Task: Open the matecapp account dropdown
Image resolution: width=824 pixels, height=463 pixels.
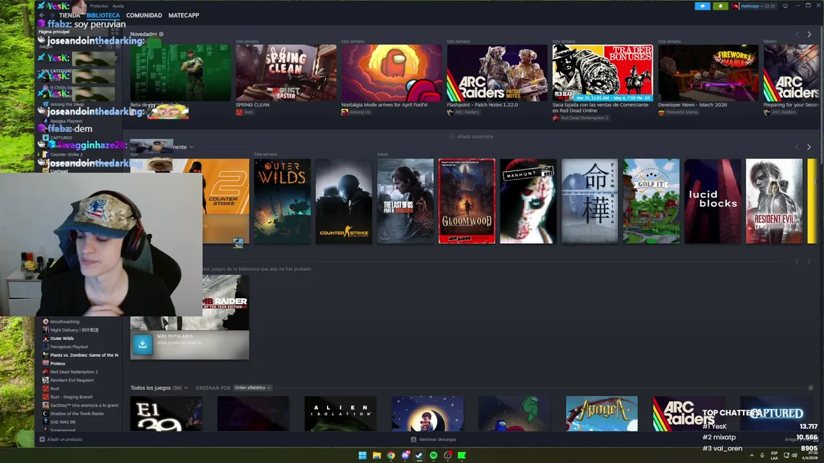Action: [x=753, y=6]
